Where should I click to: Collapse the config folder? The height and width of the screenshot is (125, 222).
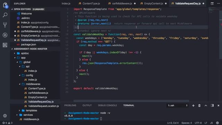point(19,75)
